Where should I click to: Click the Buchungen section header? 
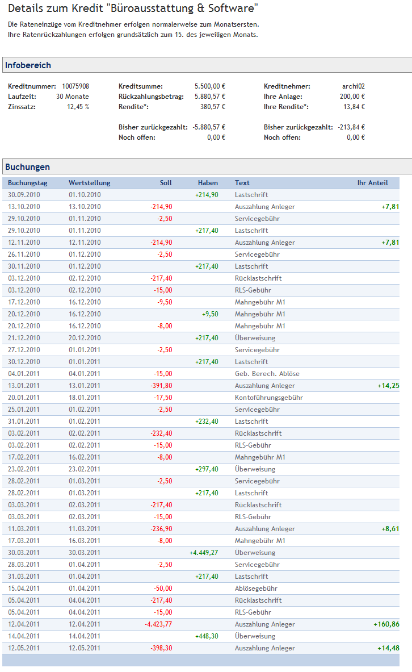point(27,167)
